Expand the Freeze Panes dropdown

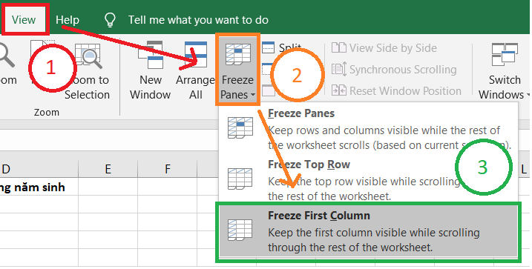pyautogui.click(x=238, y=70)
